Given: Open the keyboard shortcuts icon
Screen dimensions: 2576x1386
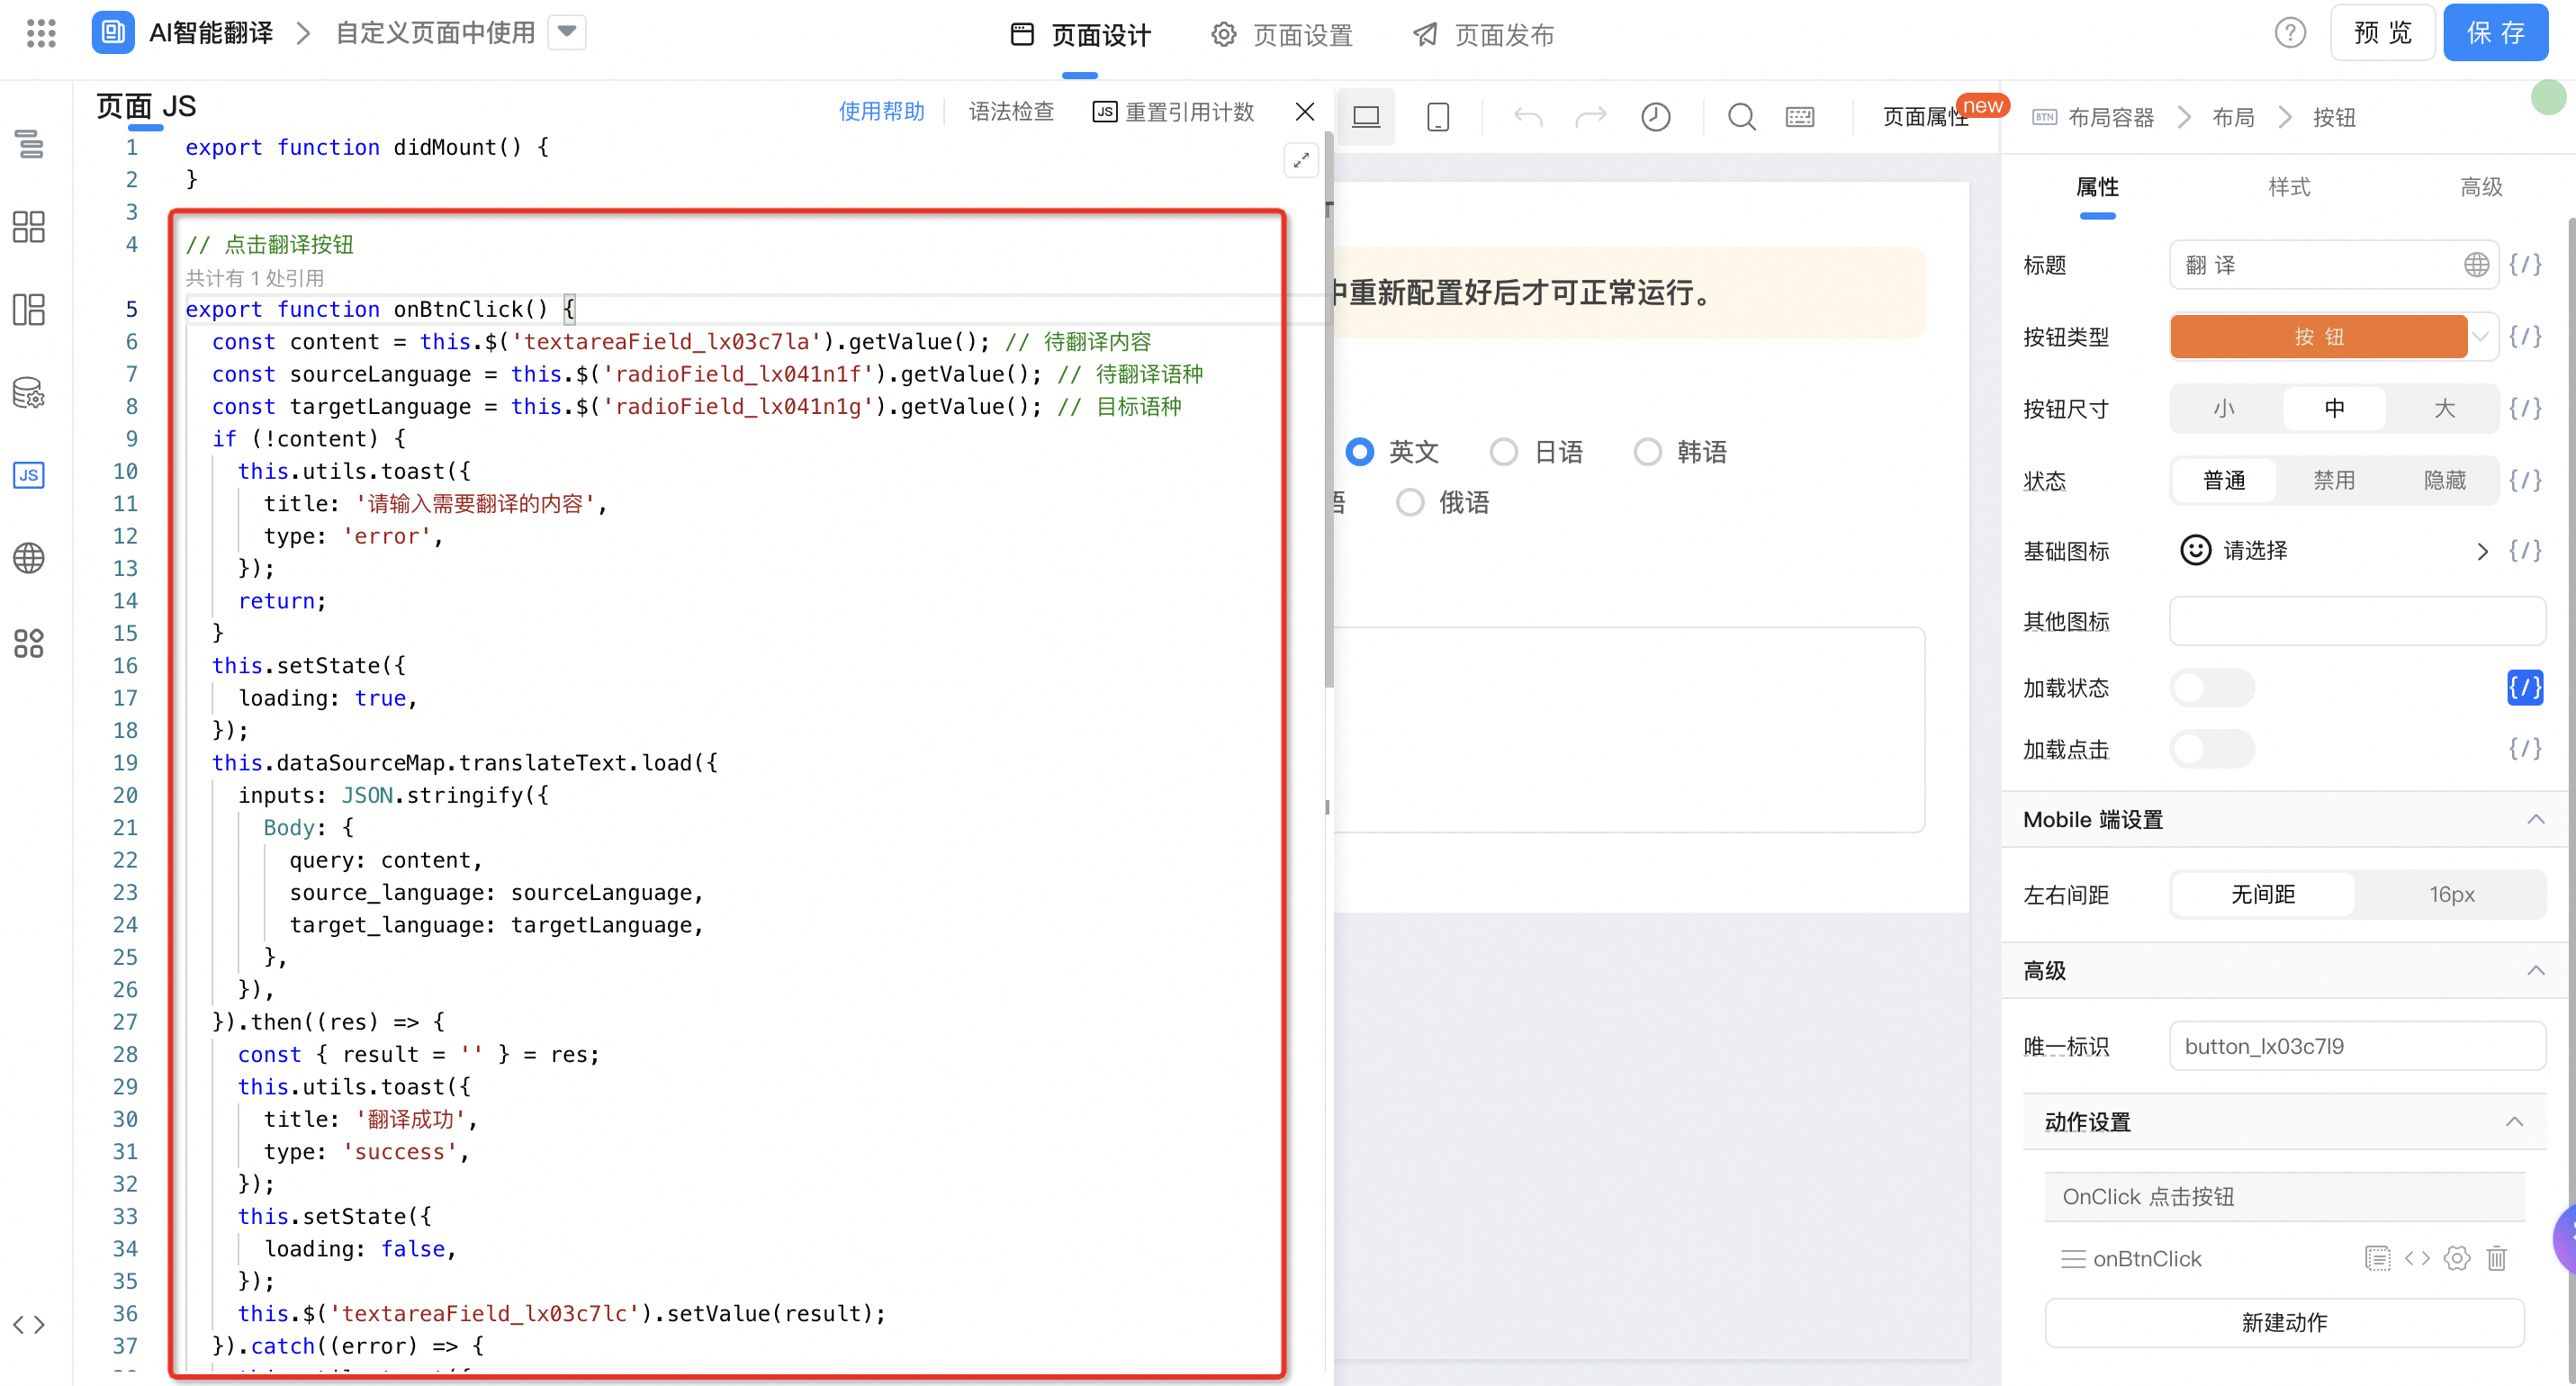Looking at the screenshot, I should (x=1800, y=117).
